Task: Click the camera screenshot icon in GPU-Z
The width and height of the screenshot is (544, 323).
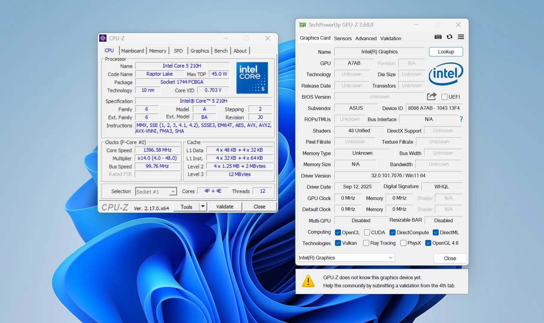Action: point(438,37)
